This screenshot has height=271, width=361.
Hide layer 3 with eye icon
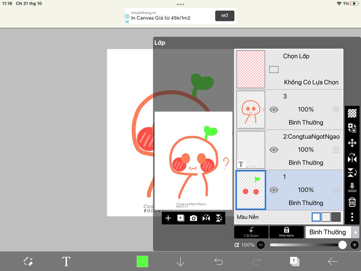pos(274,109)
